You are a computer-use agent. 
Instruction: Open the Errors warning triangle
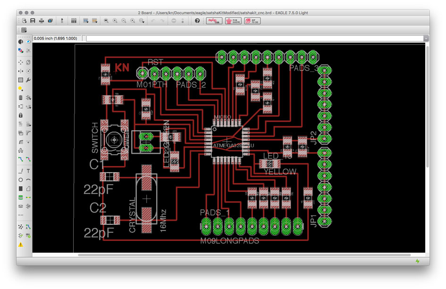click(20, 245)
